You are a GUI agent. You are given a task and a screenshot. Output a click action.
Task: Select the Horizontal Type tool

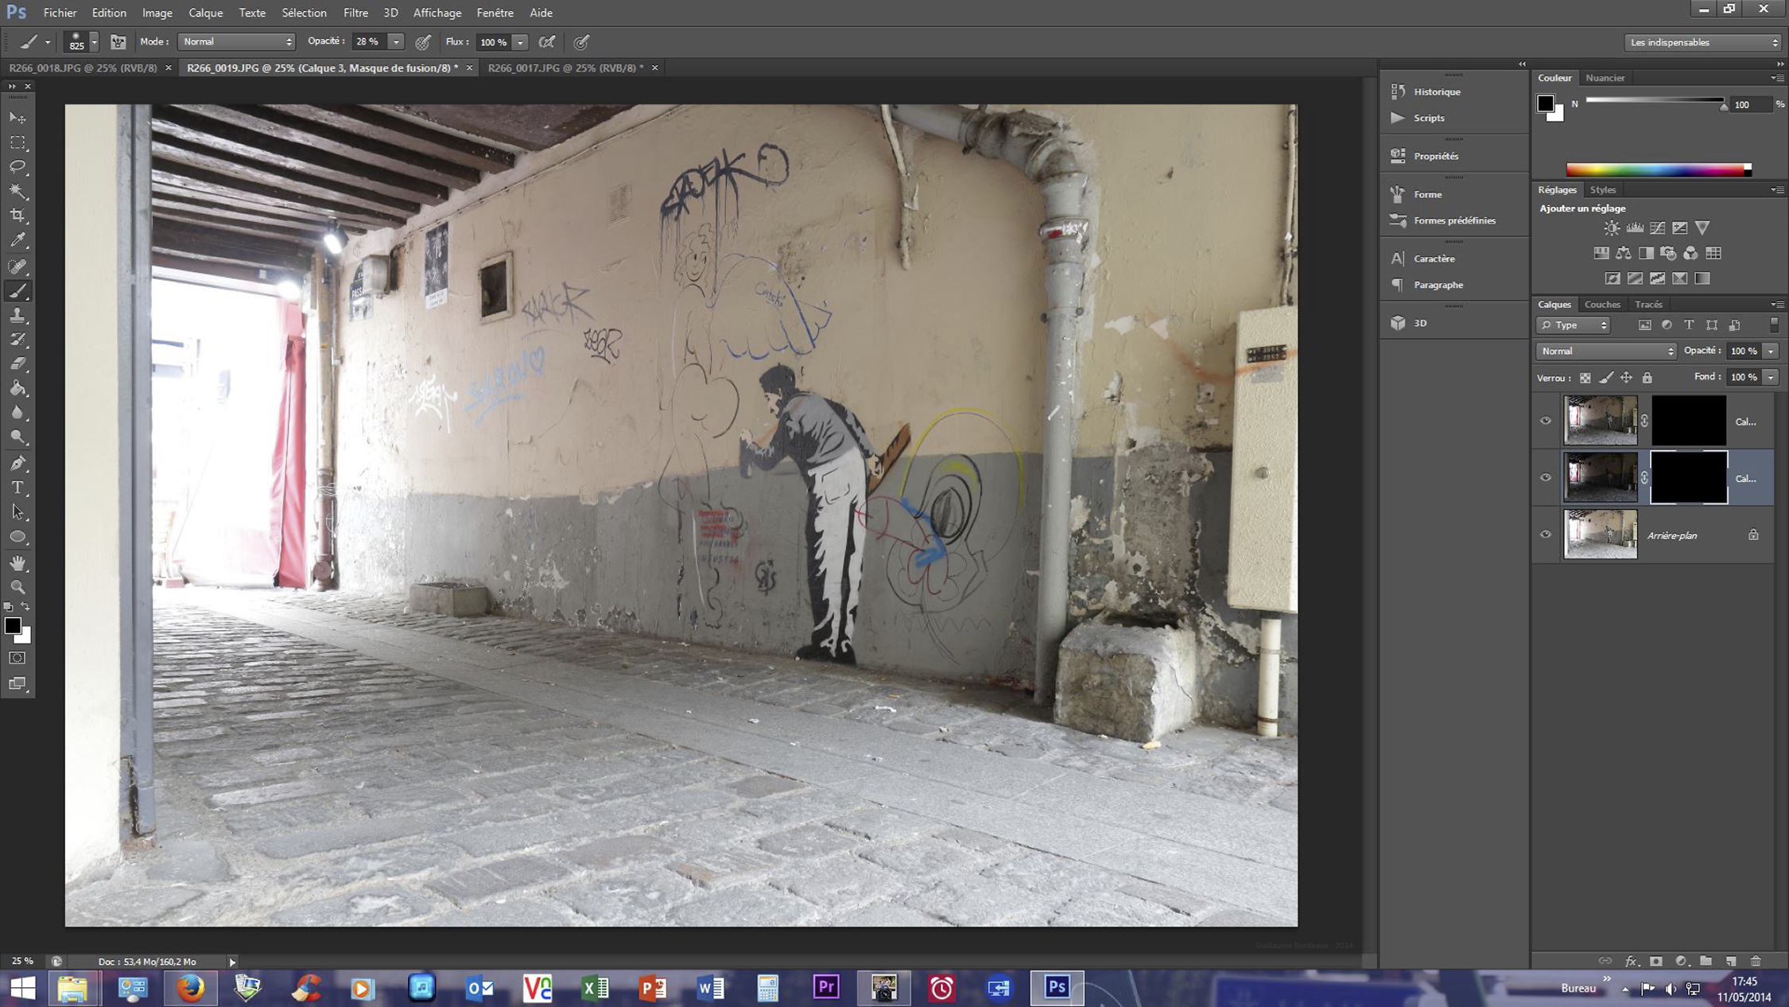pyautogui.click(x=17, y=488)
